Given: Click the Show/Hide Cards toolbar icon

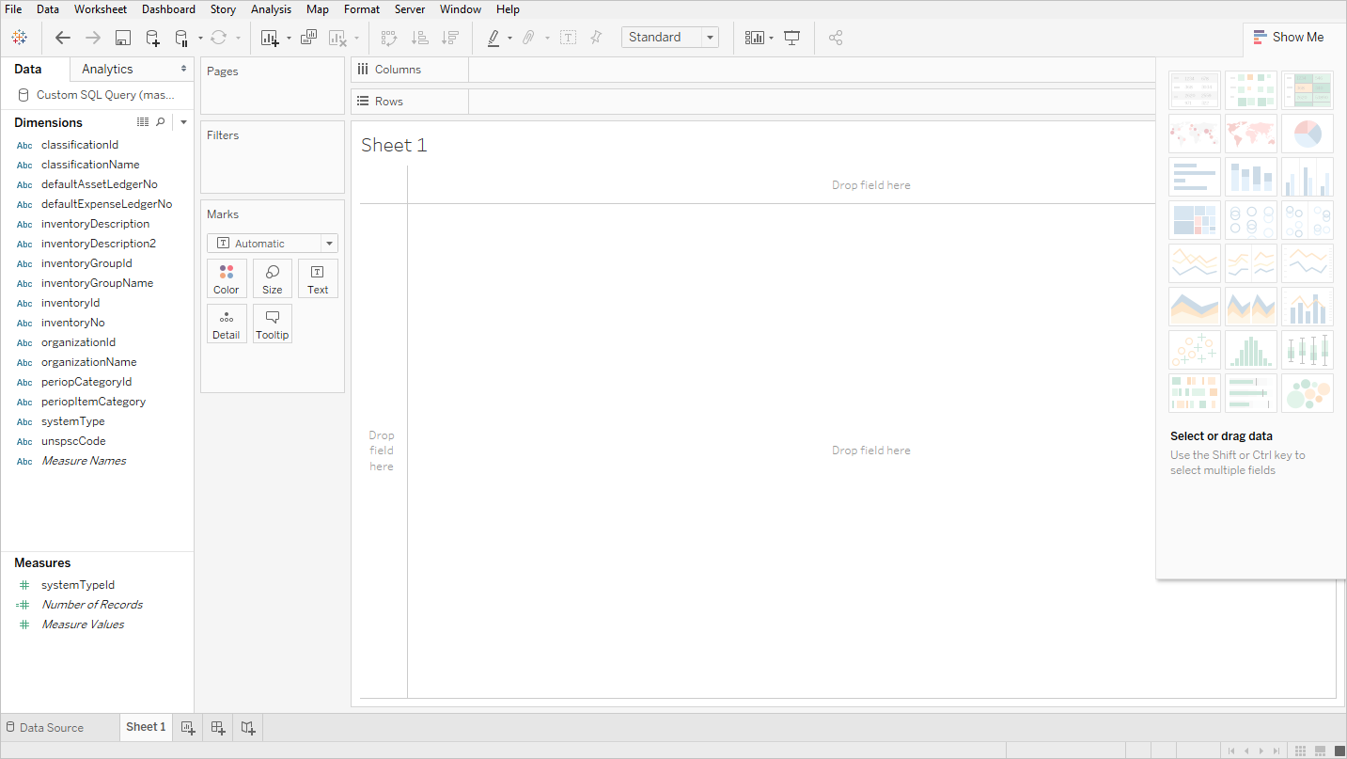Looking at the screenshot, I should [x=755, y=38].
